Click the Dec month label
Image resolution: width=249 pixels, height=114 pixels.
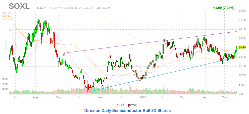point(122,97)
